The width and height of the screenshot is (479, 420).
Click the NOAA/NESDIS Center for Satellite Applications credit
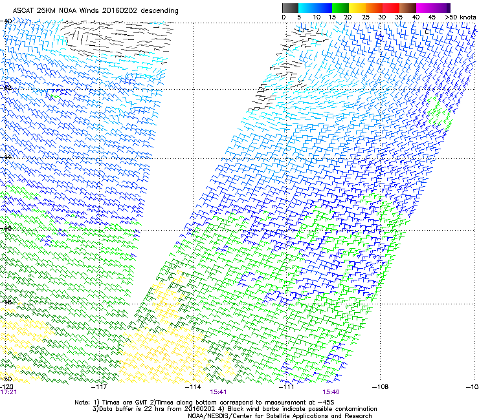[280, 416]
